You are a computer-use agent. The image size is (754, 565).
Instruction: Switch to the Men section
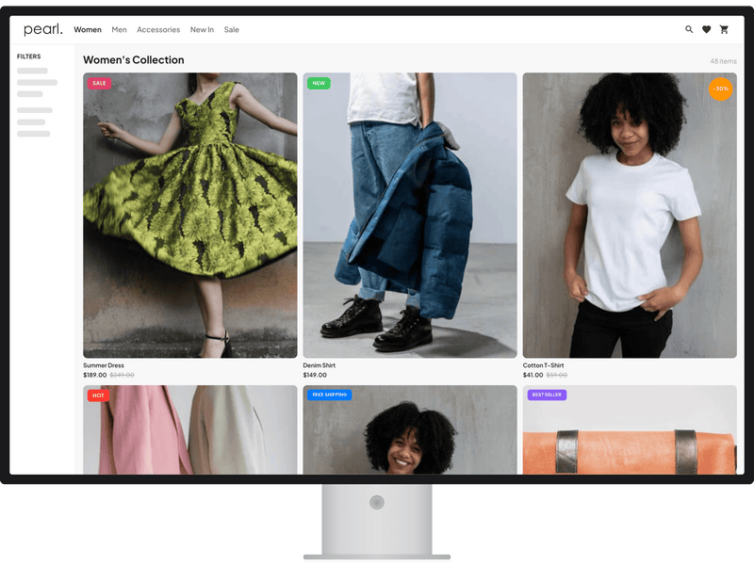tap(119, 29)
